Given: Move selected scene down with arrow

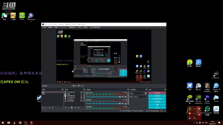Looking at the screenshot, I should [x=53, y=107].
